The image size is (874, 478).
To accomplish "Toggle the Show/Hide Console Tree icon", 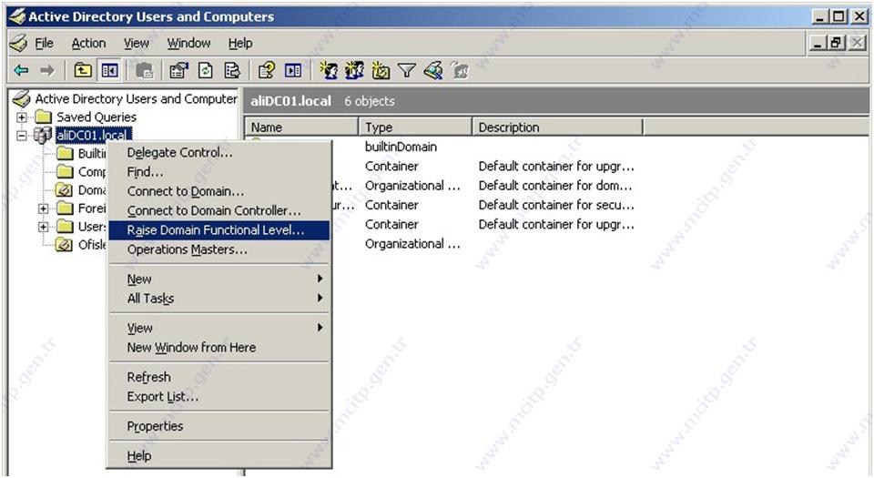I will pos(110,70).
